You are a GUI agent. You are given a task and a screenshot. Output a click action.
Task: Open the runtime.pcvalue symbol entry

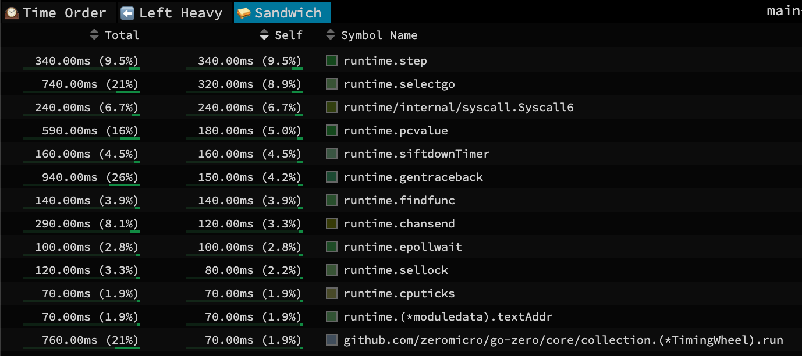[x=396, y=130]
